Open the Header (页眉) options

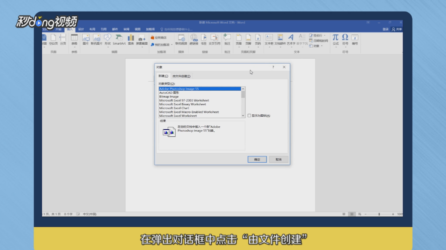point(238,40)
